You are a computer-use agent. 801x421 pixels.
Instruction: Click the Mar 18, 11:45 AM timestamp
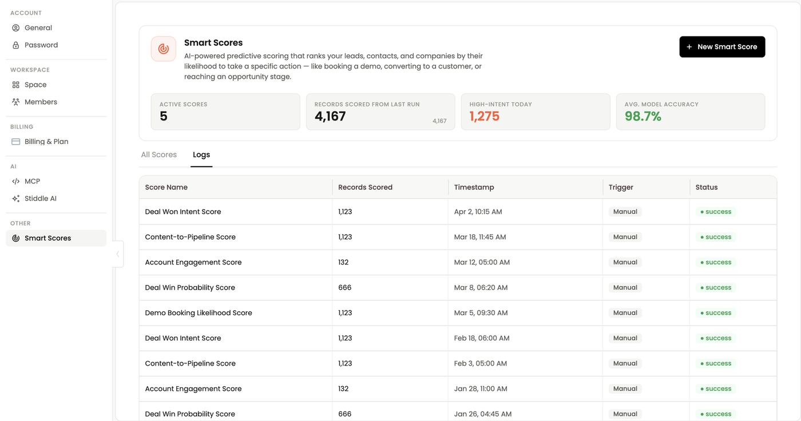480,237
